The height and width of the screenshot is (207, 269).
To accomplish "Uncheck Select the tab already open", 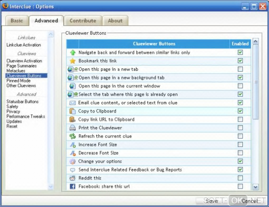I will pos(240,94).
